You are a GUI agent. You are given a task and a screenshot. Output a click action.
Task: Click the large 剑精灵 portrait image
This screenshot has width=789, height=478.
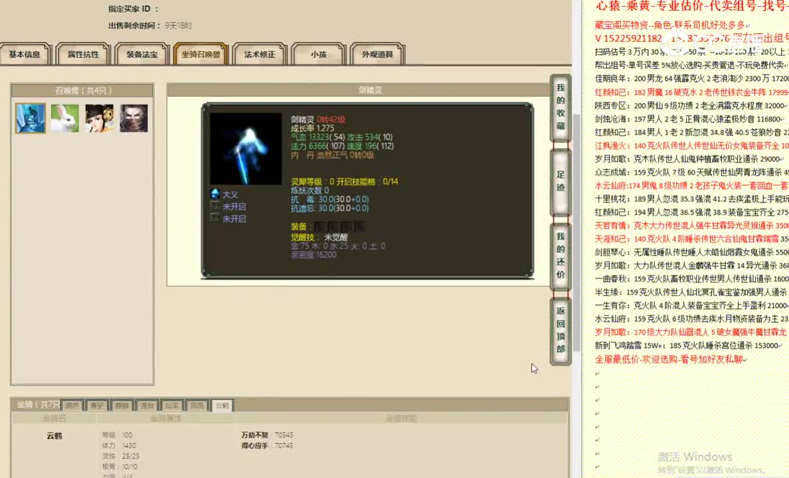pyautogui.click(x=246, y=149)
